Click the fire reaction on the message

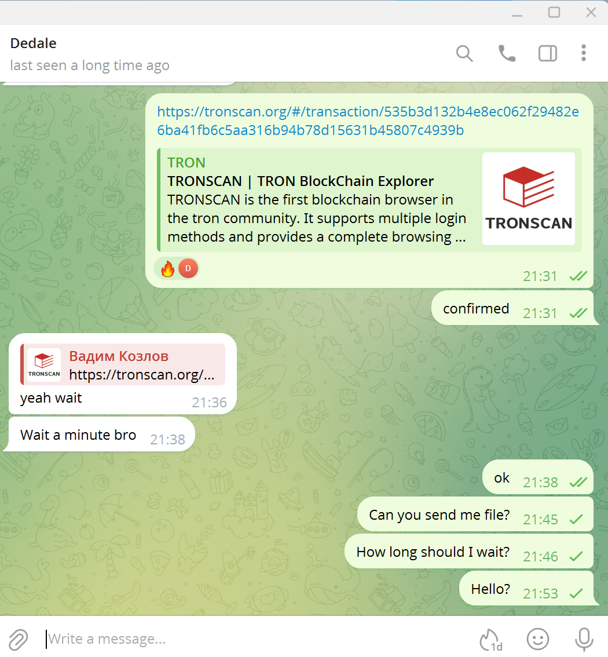coord(167,269)
